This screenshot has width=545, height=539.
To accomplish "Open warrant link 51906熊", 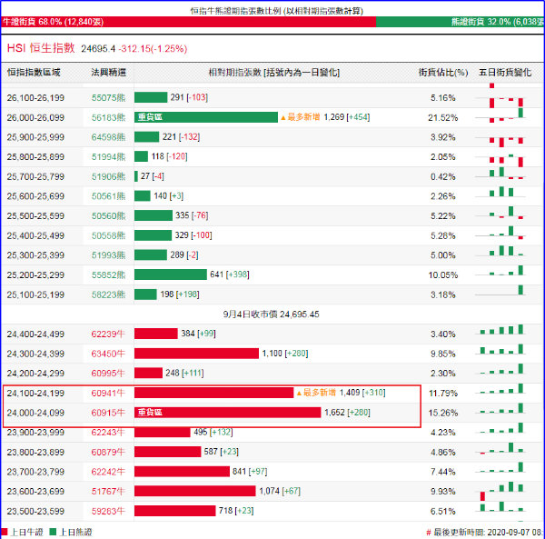I will click(108, 176).
